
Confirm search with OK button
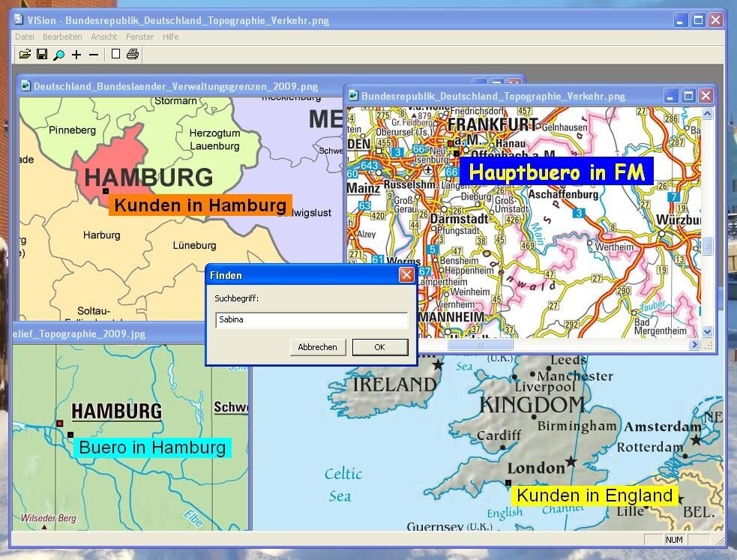pyautogui.click(x=380, y=347)
